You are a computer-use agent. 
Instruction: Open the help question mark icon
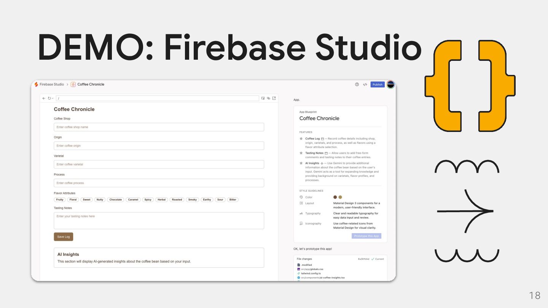coord(357,84)
